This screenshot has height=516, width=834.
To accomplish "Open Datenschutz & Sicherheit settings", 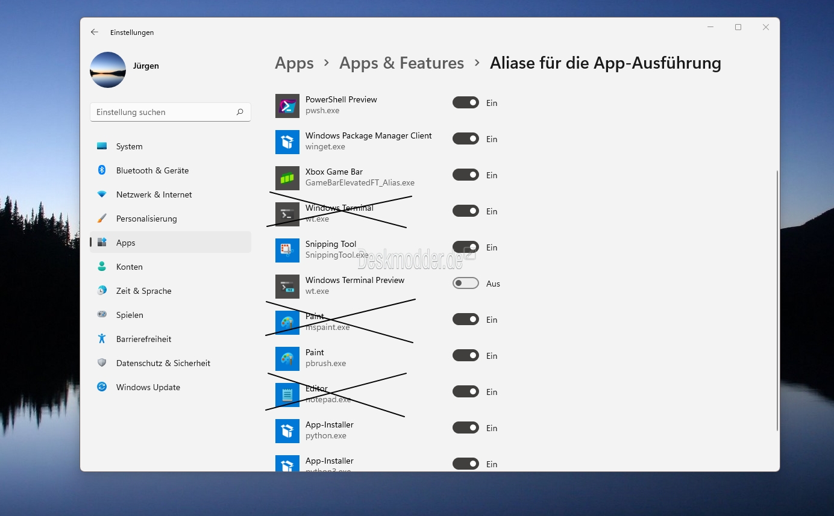I will coord(171,363).
